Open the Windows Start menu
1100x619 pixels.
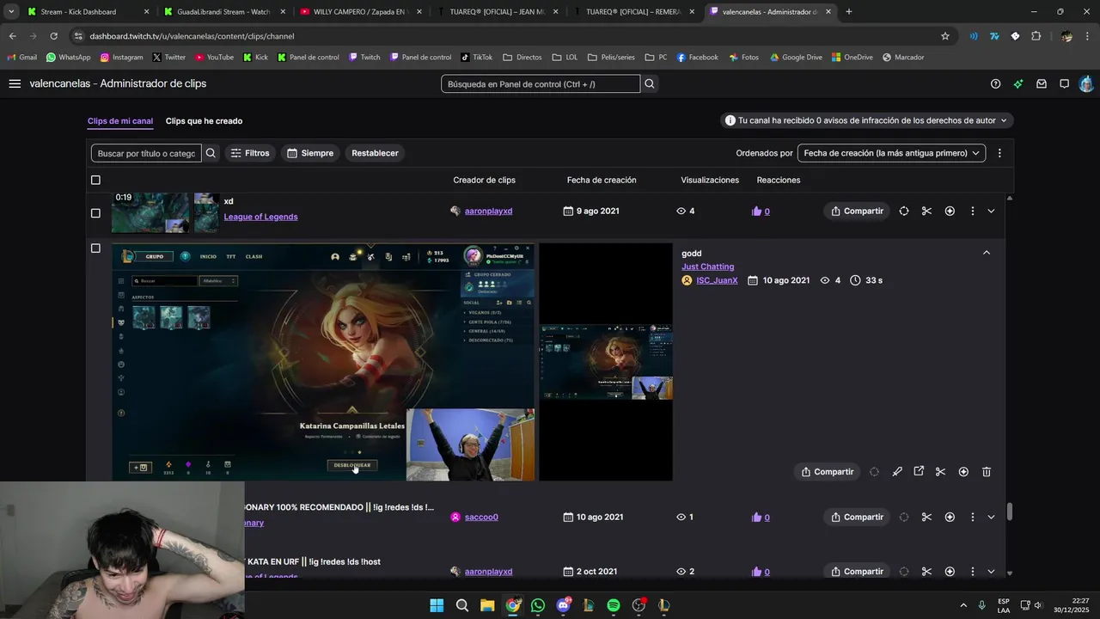point(437,605)
